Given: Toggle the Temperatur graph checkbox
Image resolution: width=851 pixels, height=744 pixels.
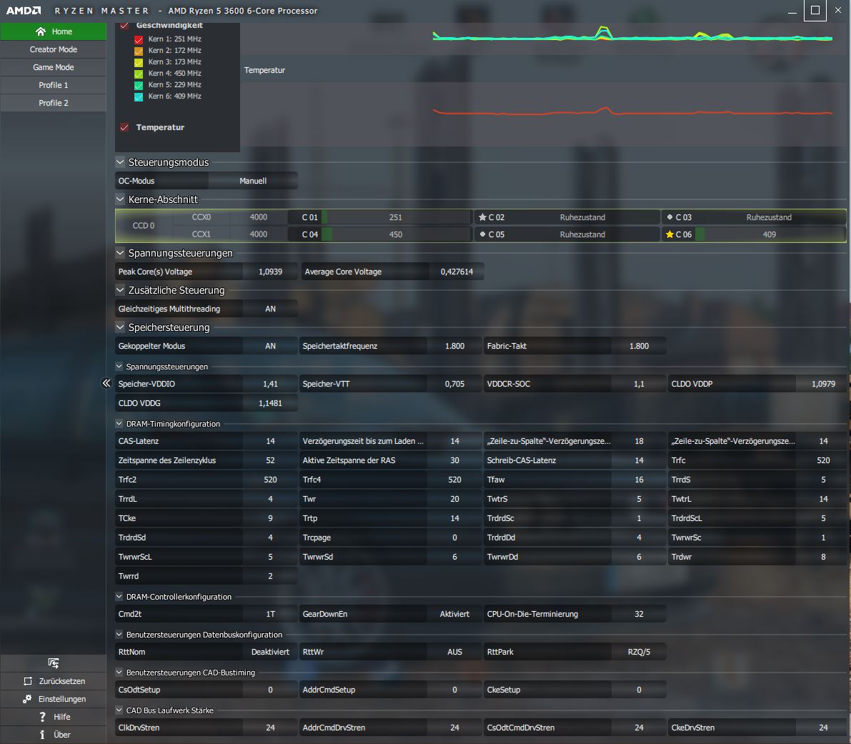Looking at the screenshot, I should (x=124, y=127).
